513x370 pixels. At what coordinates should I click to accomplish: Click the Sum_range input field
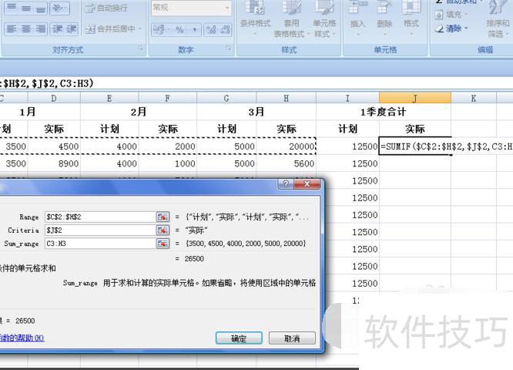(x=99, y=244)
